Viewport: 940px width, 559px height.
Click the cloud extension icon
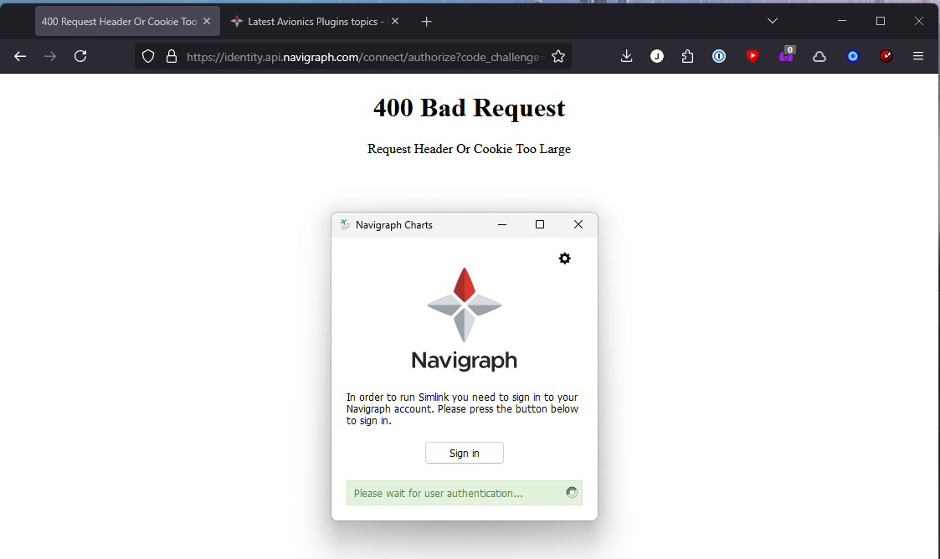tap(819, 57)
